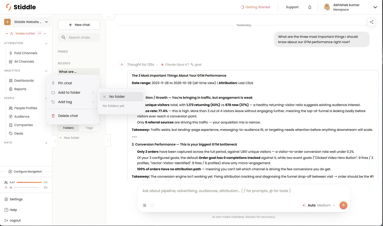Click the All Channels chart icon
383x226 pixels.
click(x=11, y=62)
